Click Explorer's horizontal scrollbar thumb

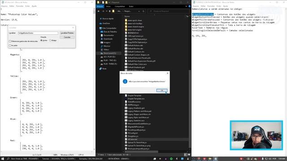(x=142, y=152)
